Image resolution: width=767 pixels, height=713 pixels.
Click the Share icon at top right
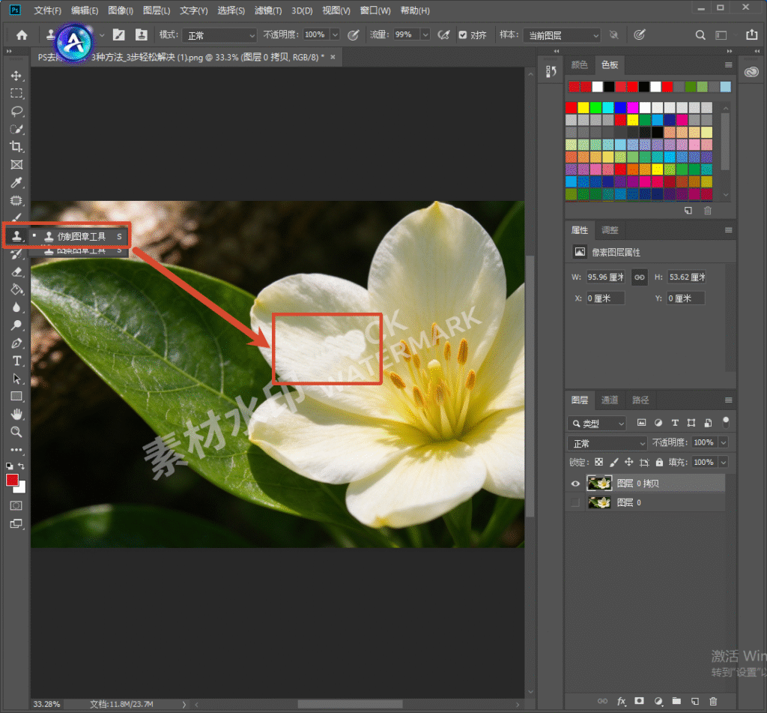point(751,34)
